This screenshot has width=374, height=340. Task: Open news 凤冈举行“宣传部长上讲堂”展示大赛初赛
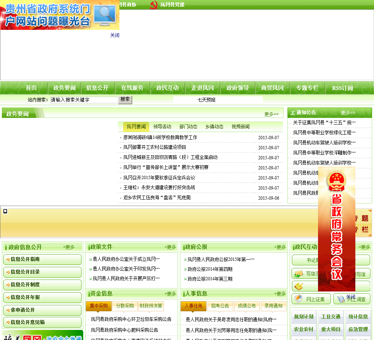[166, 167]
